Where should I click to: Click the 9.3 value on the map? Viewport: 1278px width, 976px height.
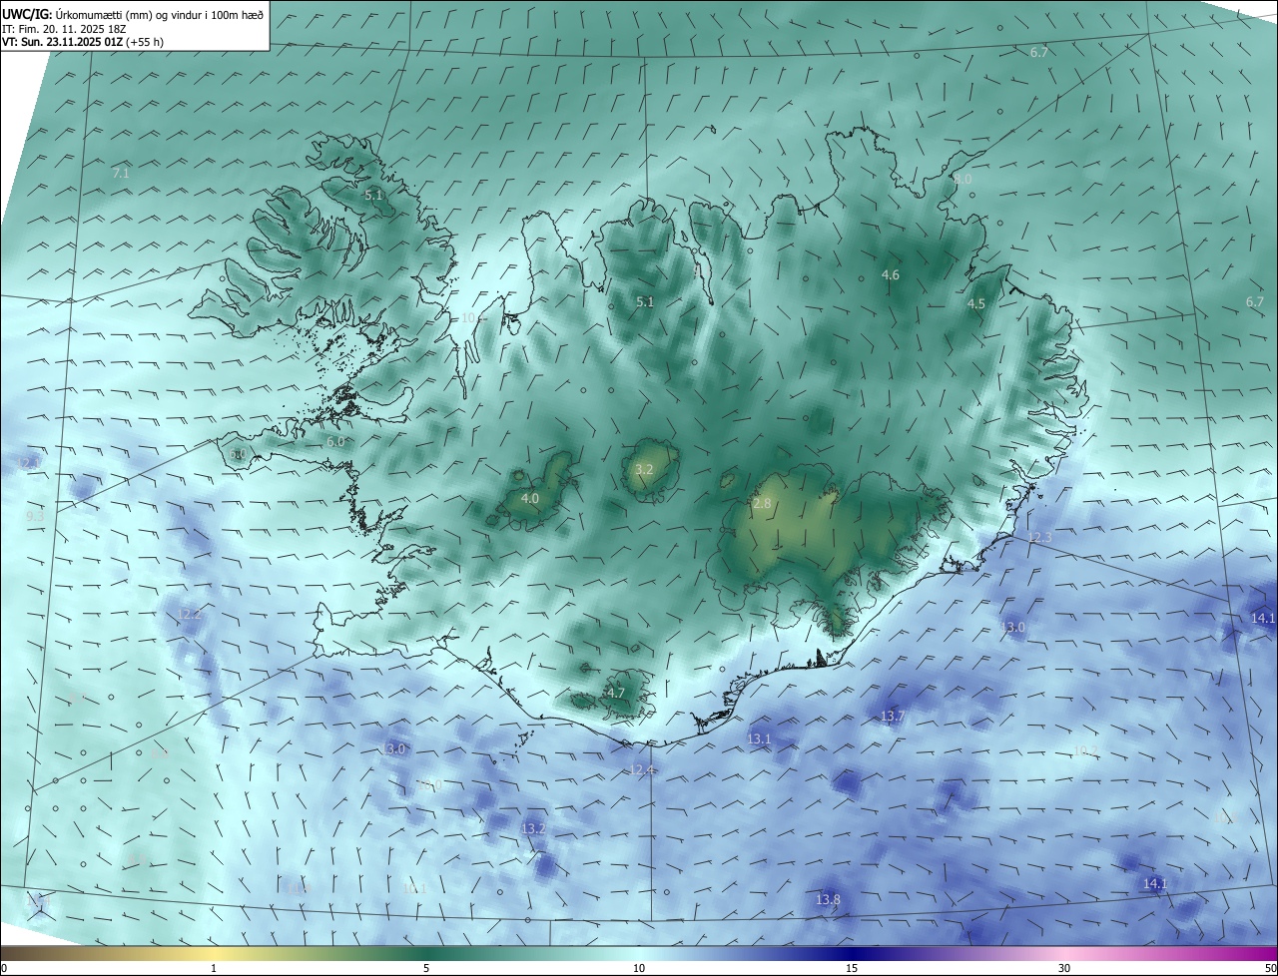(x=35, y=516)
